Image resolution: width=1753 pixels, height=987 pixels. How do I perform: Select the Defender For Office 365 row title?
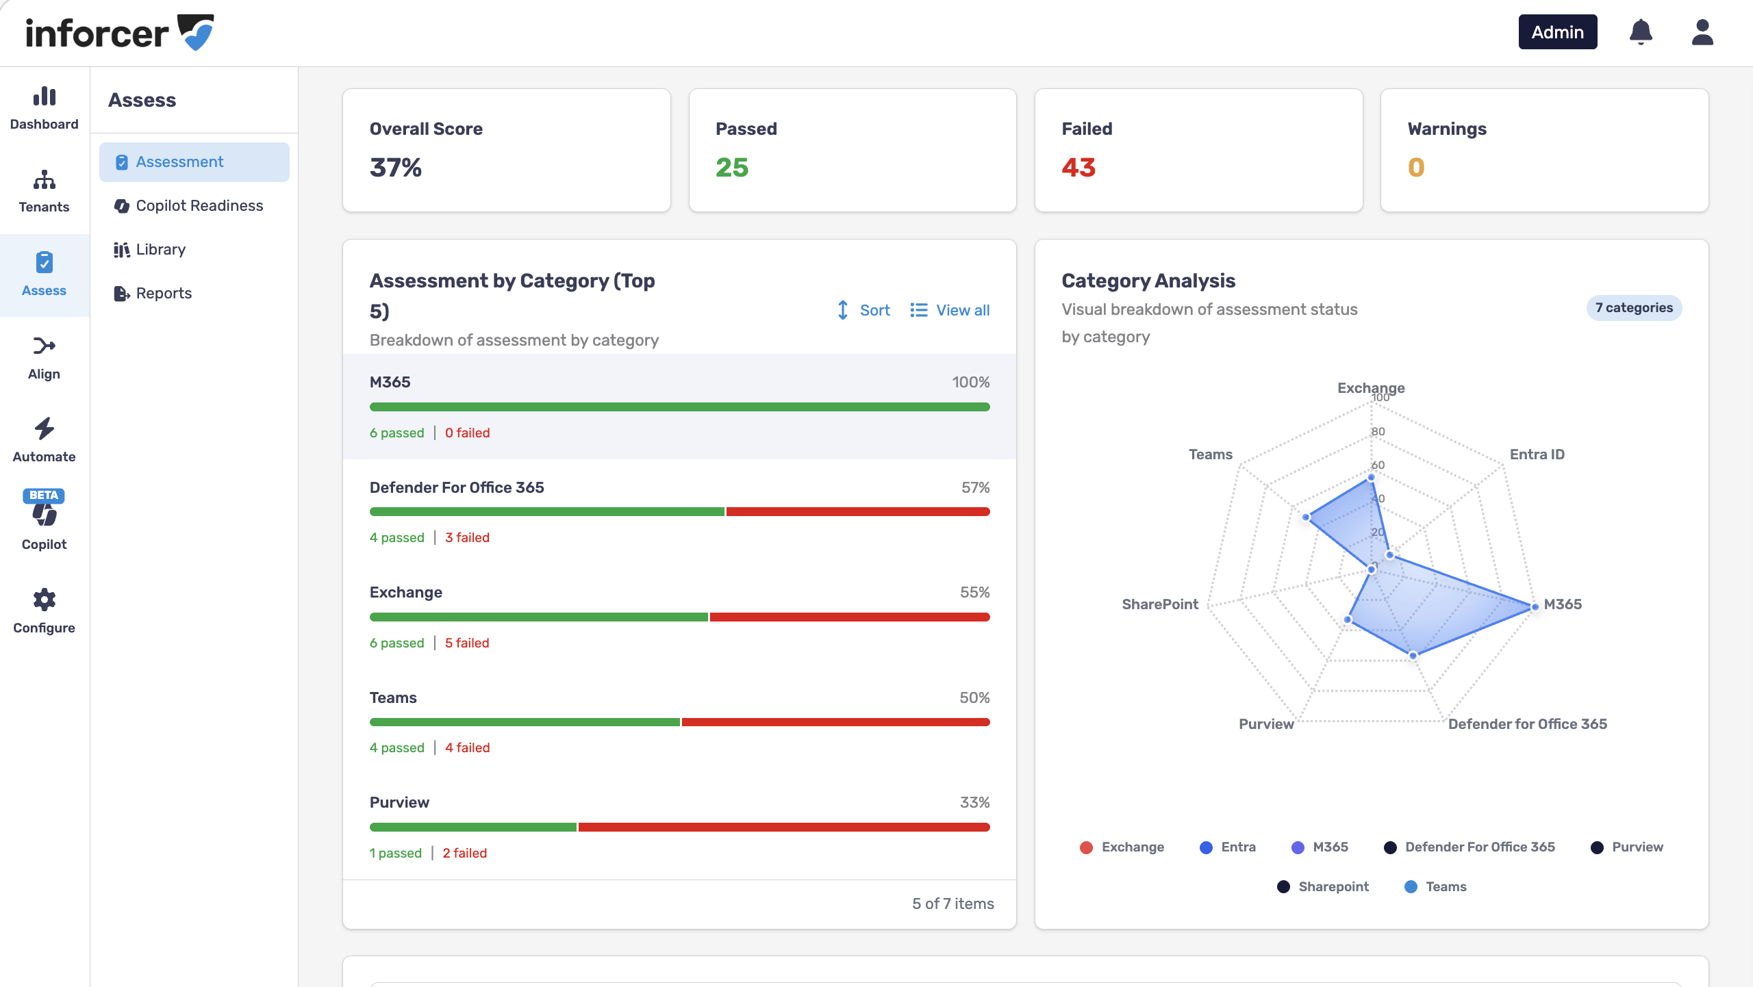[457, 487]
